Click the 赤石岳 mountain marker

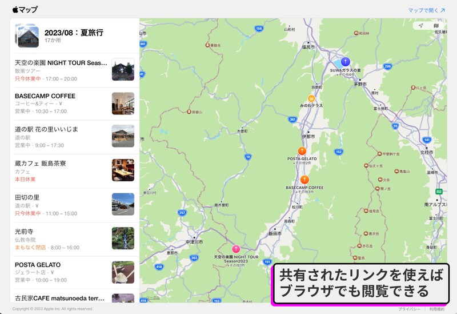[x=359, y=246]
